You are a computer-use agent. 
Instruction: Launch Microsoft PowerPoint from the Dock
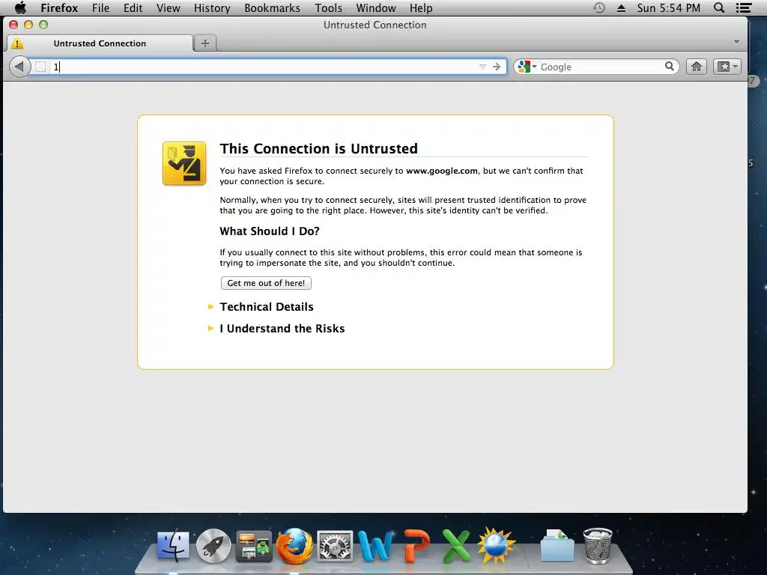pyautogui.click(x=416, y=546)
